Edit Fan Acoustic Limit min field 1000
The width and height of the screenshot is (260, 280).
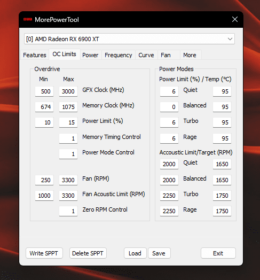point(44,196)
